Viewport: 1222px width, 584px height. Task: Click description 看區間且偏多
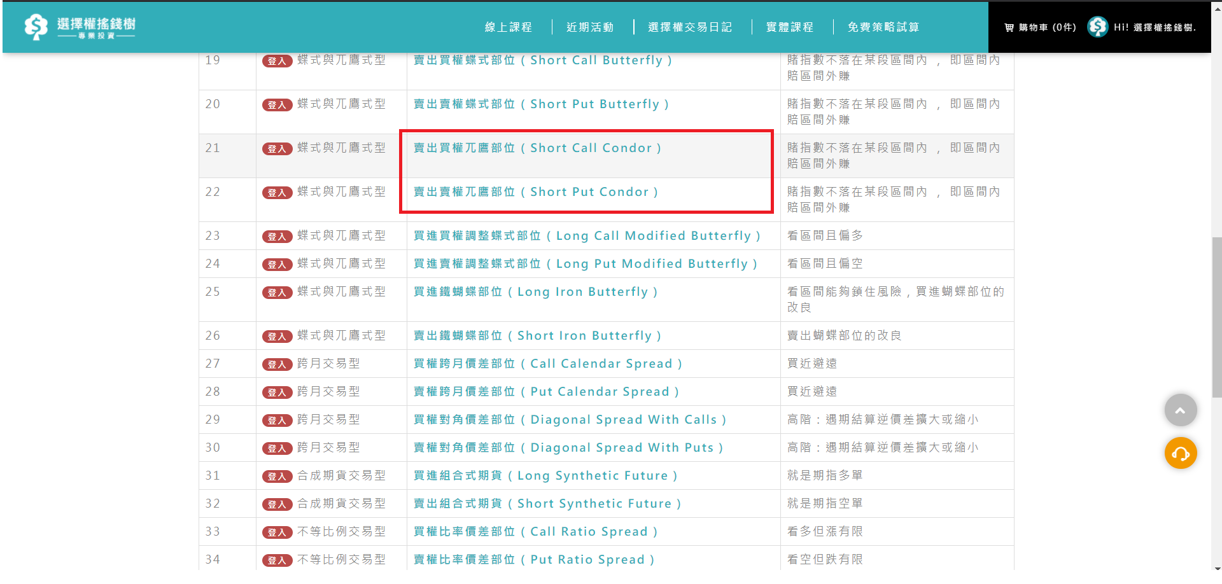[825, 235]
